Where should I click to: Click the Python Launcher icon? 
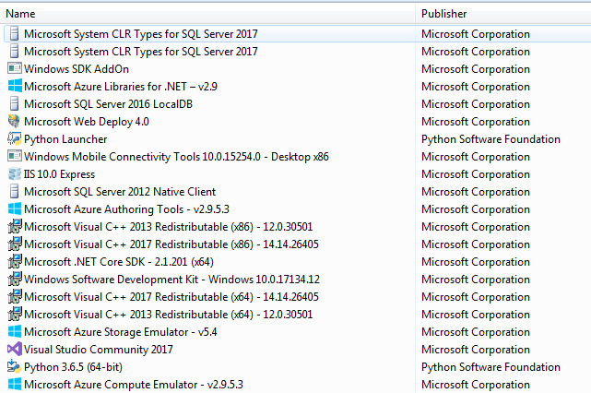point(15,139)
